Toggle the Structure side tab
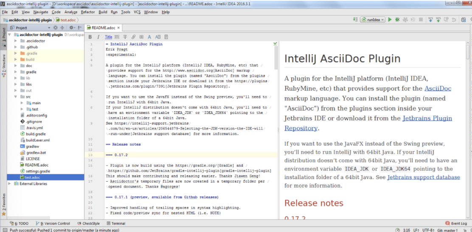Image resolution: width=472 pixels, height=232 pixels. [x=4, y=66]
